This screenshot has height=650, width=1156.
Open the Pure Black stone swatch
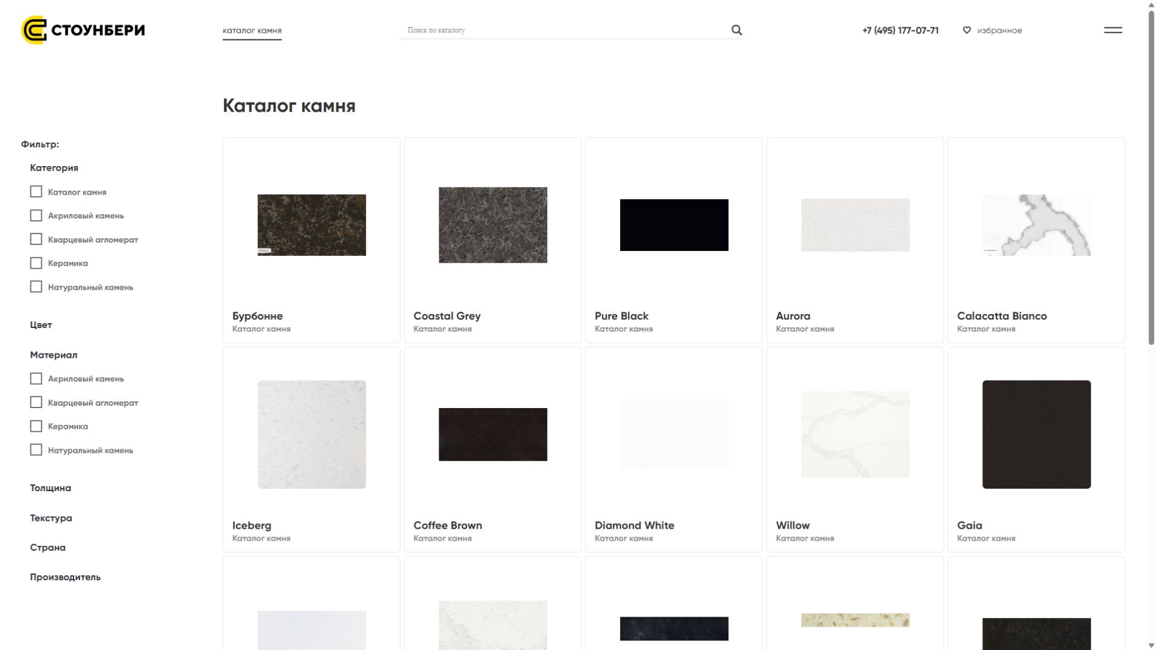coord(674,225)
